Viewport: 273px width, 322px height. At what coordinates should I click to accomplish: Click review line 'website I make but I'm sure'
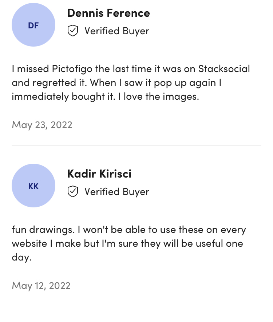pyautogui.click(x=127, y=243)
